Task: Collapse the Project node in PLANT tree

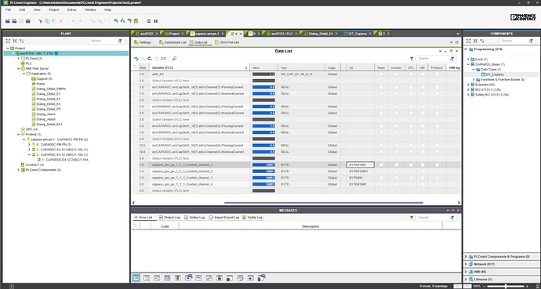Action: 8,49
